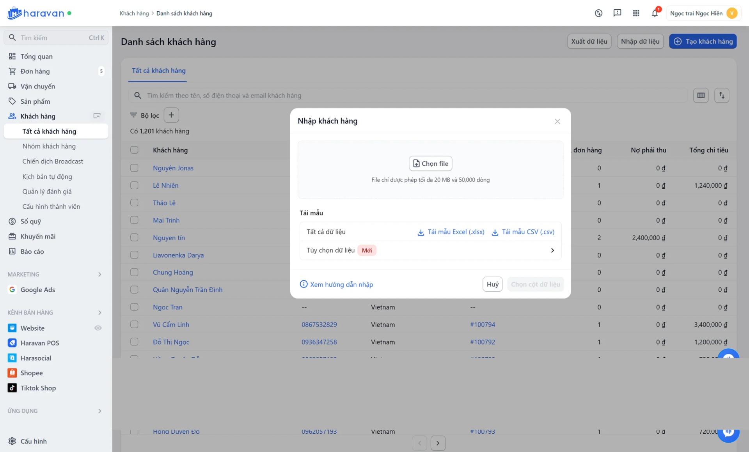Go to the Đơn hàng menu item

pyautogui.click(x=35, y=71)
